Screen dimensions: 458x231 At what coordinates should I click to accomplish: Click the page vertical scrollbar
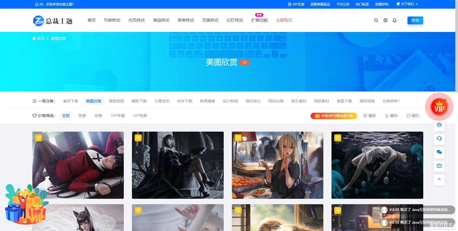(x=457, y=47)
